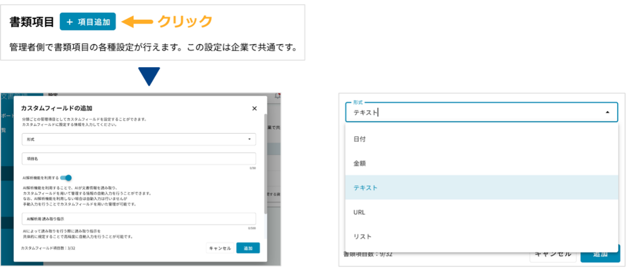
Task: Focus the AI解析用 読み取り指示 text field
Action: 138,219
